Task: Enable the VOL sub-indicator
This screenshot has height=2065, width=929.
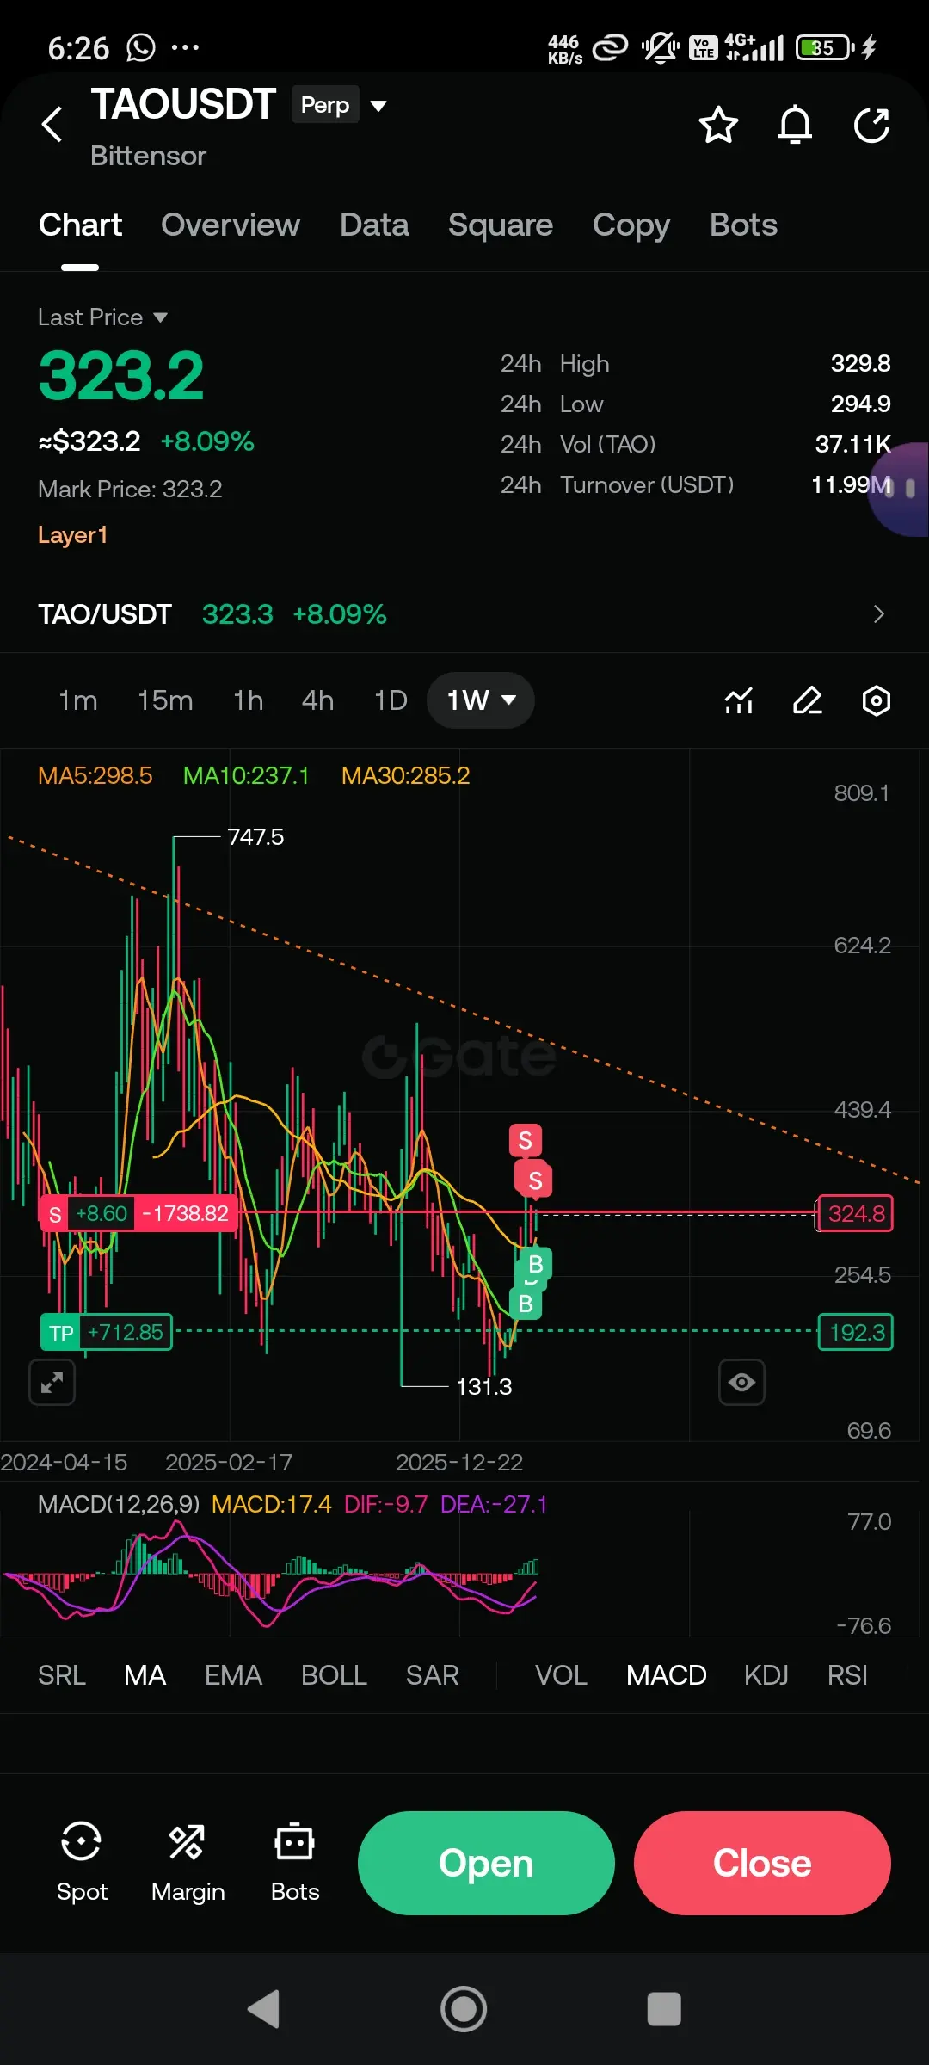Action: [x=561, y=1675]
